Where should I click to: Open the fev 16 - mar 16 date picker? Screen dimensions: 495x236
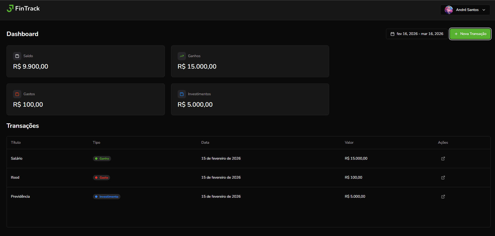click(x=416, y=34)
